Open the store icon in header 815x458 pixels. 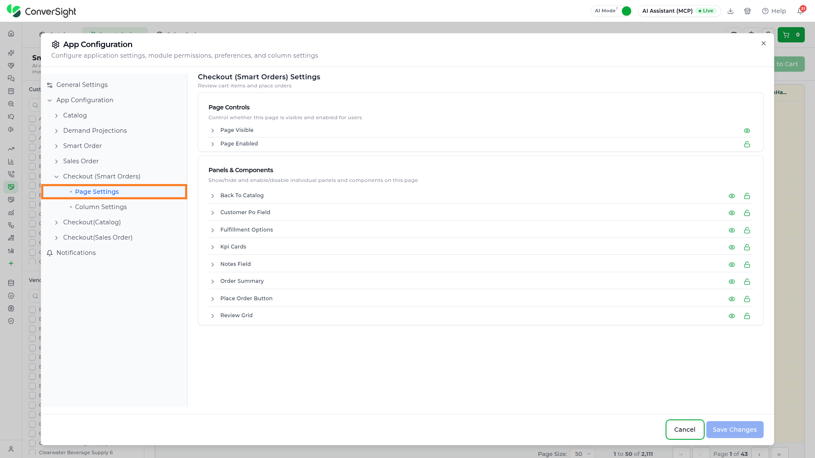click(748, 11)
